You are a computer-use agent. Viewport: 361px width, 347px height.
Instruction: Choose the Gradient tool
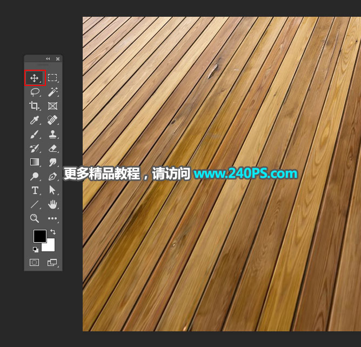[35, 162]
